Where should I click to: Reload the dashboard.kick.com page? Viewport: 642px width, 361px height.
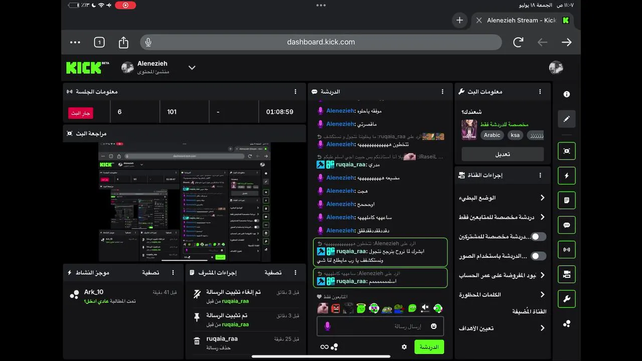coord(518,42)
